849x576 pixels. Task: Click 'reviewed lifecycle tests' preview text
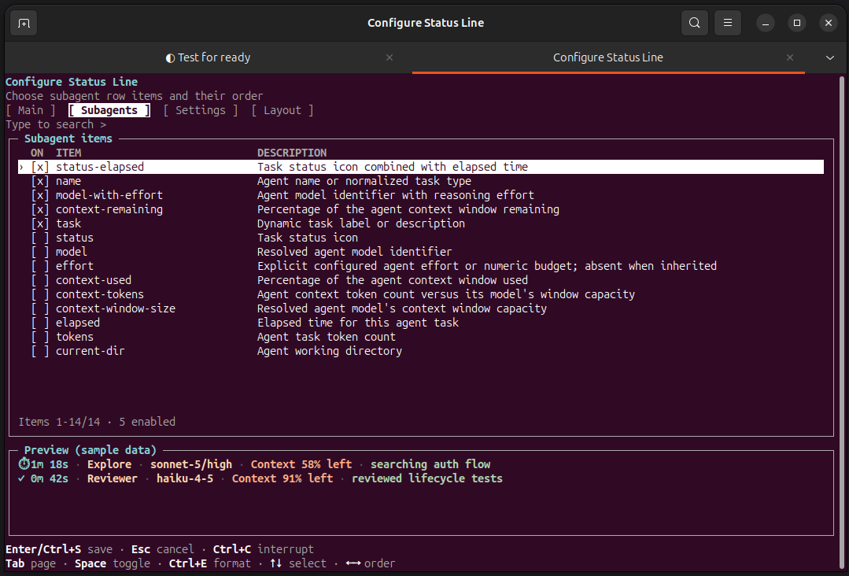point(427,478)
